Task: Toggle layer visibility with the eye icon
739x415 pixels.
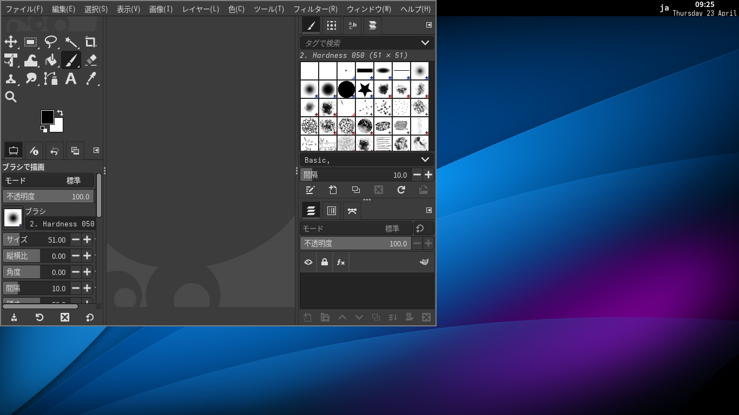Action: pos(308,262)
